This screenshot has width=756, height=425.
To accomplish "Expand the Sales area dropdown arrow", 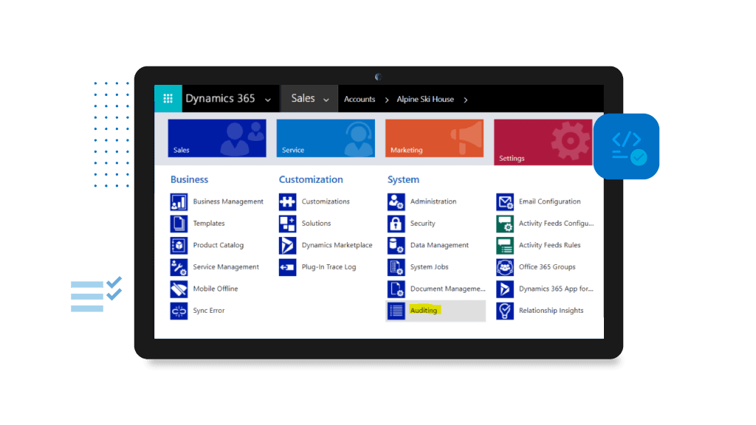I will point(326,100).
